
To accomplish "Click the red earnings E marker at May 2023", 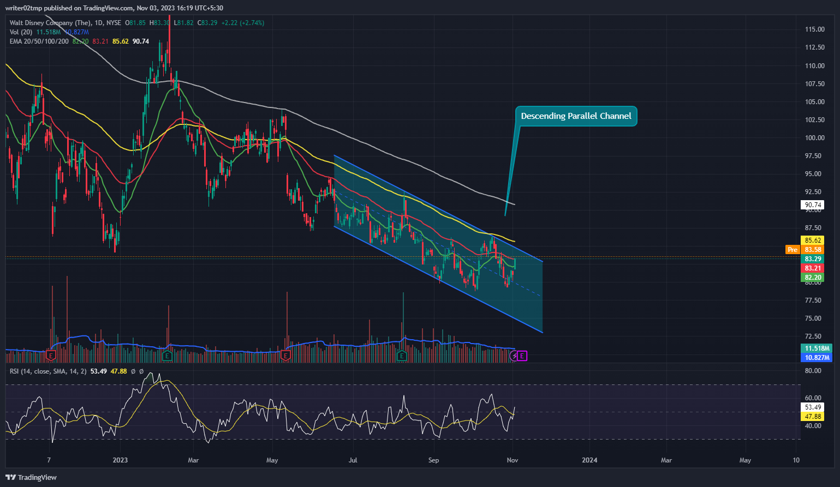I will point(285,356).
